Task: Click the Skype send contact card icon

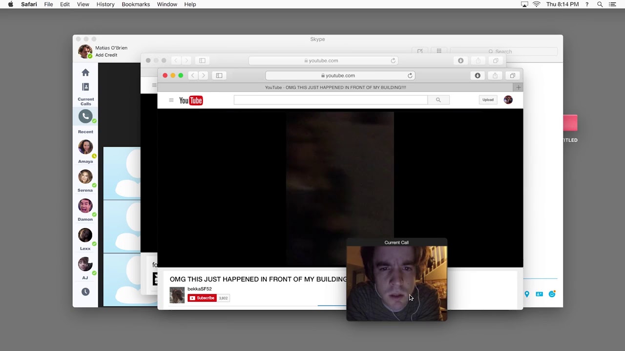Action: [539, 294]
